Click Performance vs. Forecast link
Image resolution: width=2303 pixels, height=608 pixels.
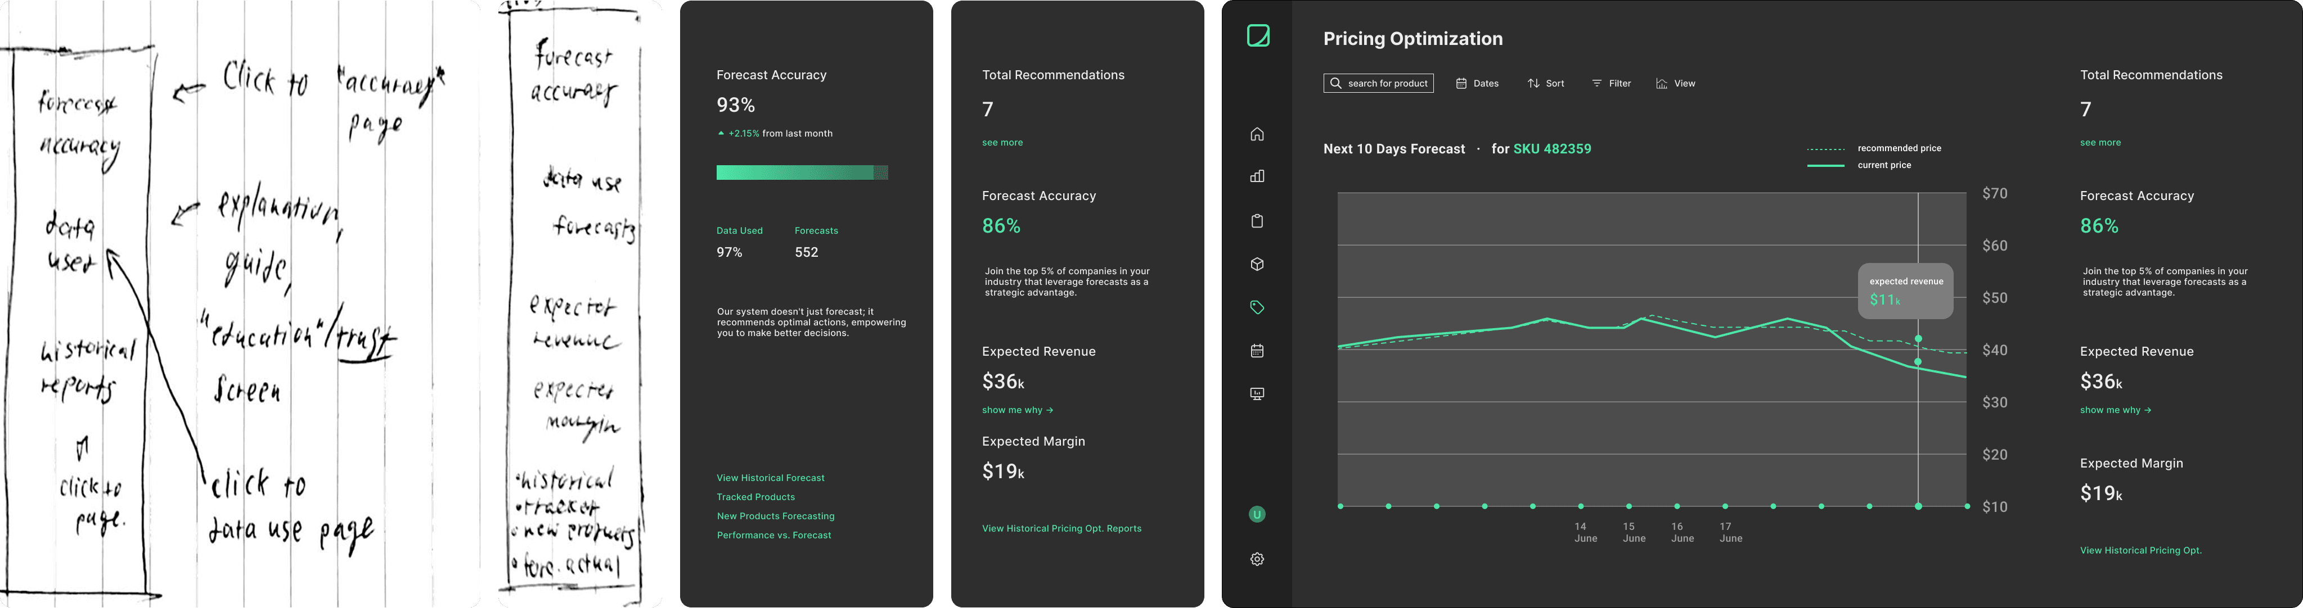tap(774, 535)
